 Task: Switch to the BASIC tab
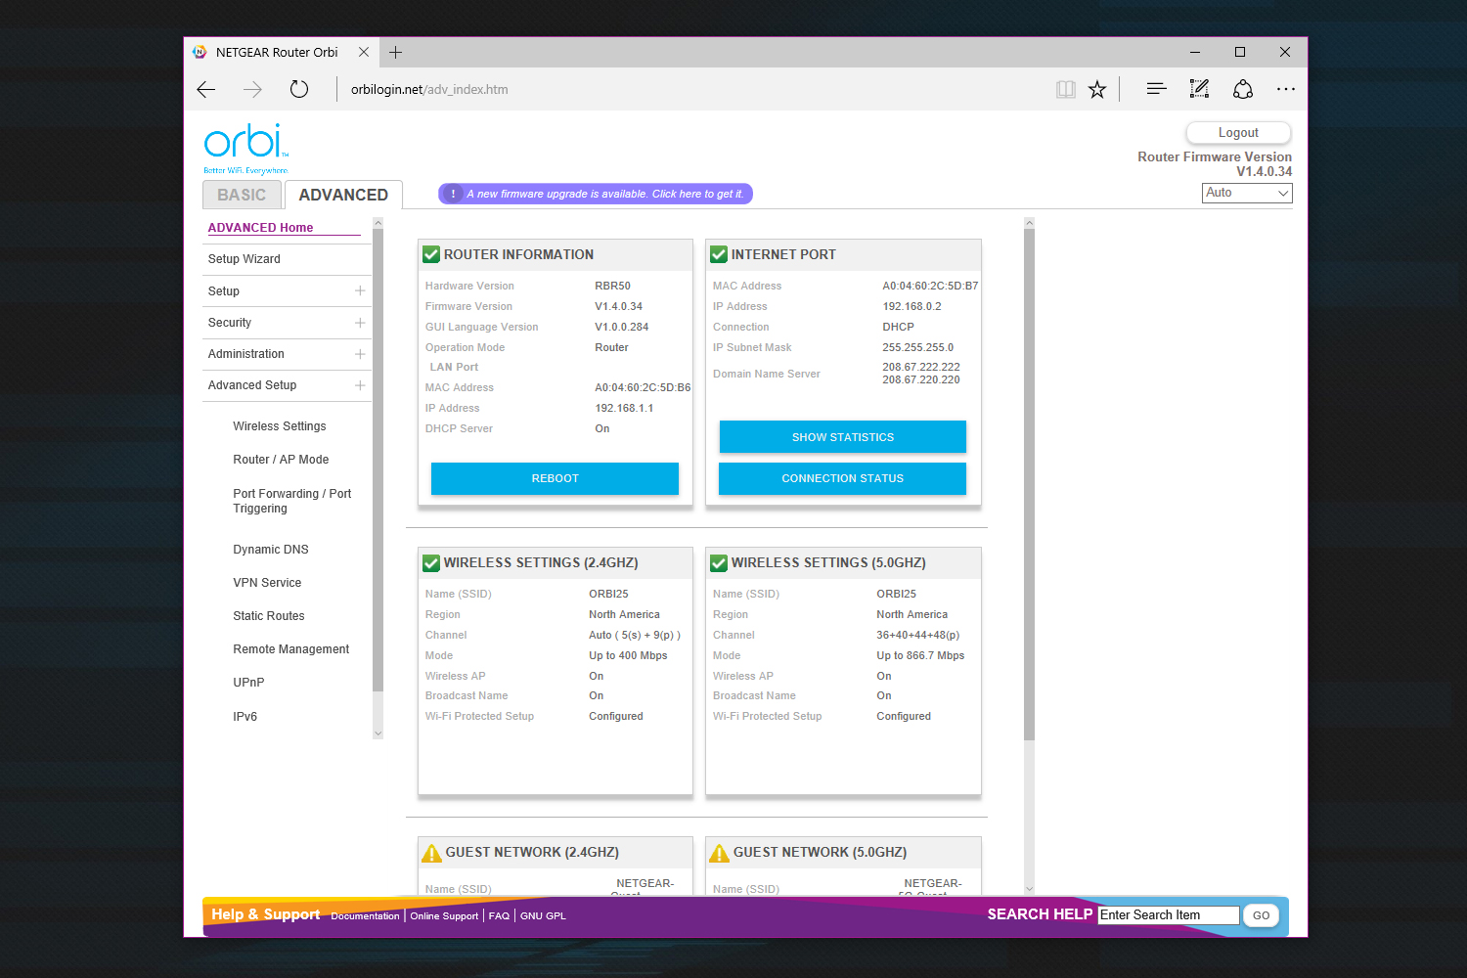242,195
